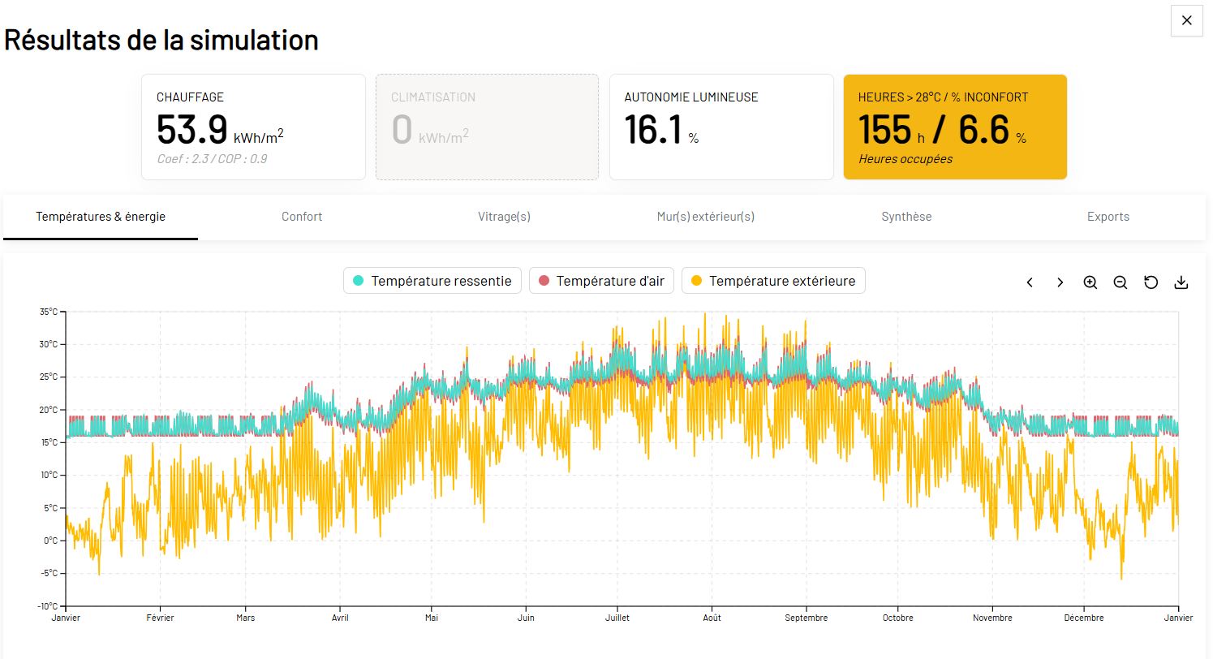Click the Heures occupées caption
This screenshot has width=1213, height=659.
click(905, 159)
